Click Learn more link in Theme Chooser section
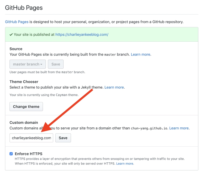210x180 pixels. pyautogui.click(x=114, y=87)
